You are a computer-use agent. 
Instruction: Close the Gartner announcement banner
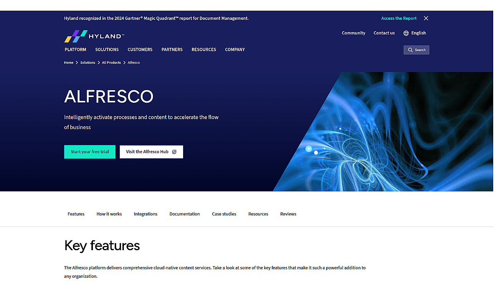coord(426,18)
